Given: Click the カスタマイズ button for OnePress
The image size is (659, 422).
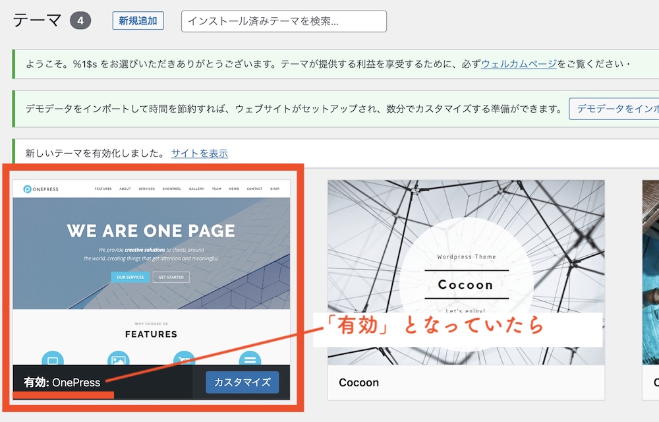Looking at the screenshot, I should (x=242, y=382).
